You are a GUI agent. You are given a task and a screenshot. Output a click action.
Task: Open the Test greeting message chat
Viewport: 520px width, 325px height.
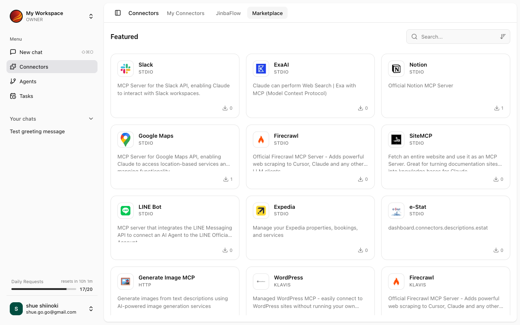[37, 131]
